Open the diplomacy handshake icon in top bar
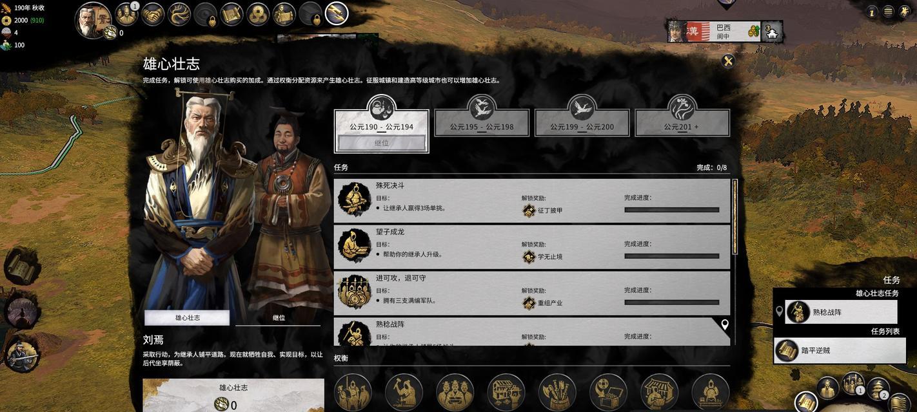The image size is (917, 412). pyautogui.click(x=153, y=14)
